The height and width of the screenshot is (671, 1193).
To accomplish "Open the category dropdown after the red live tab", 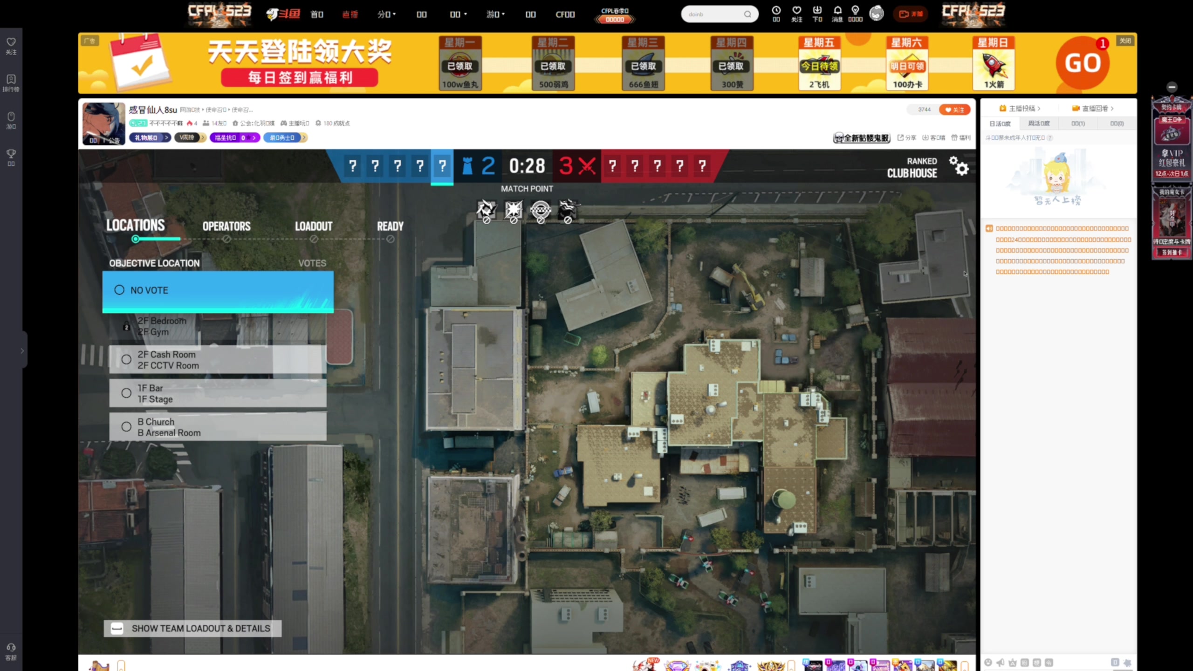I will 386,14.
